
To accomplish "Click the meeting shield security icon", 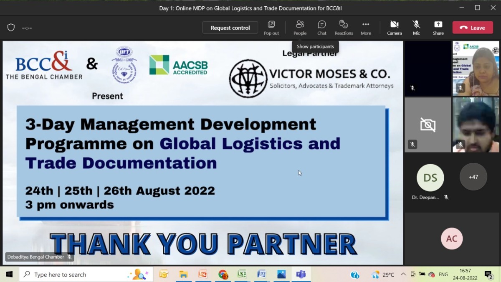I will (11, 28).
